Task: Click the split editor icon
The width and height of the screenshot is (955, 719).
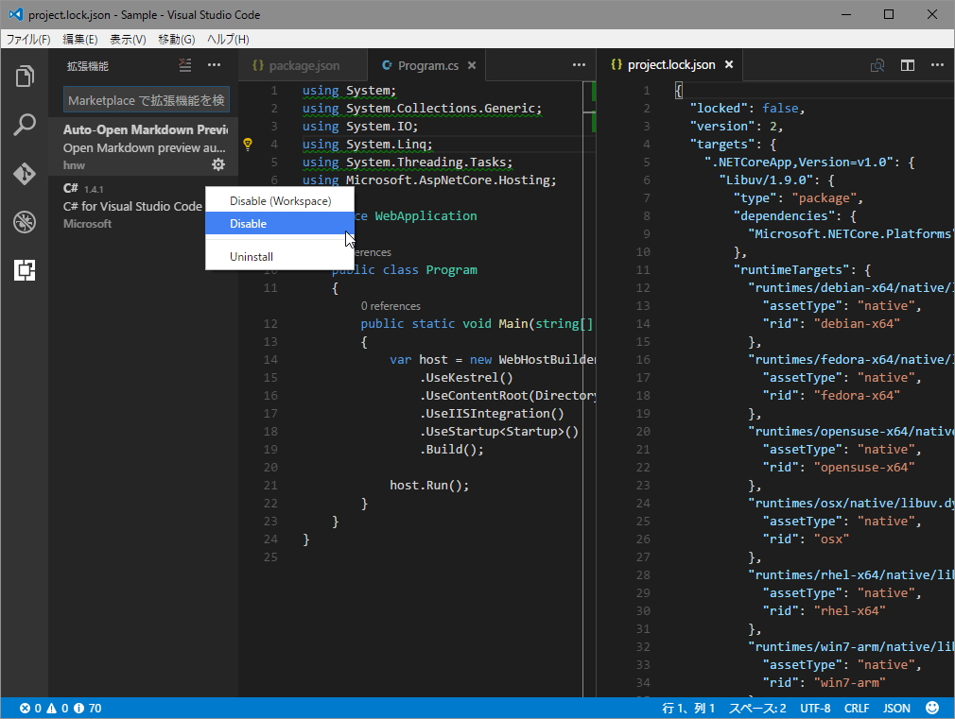Action: pyautogui.click(x=908, y=65)
